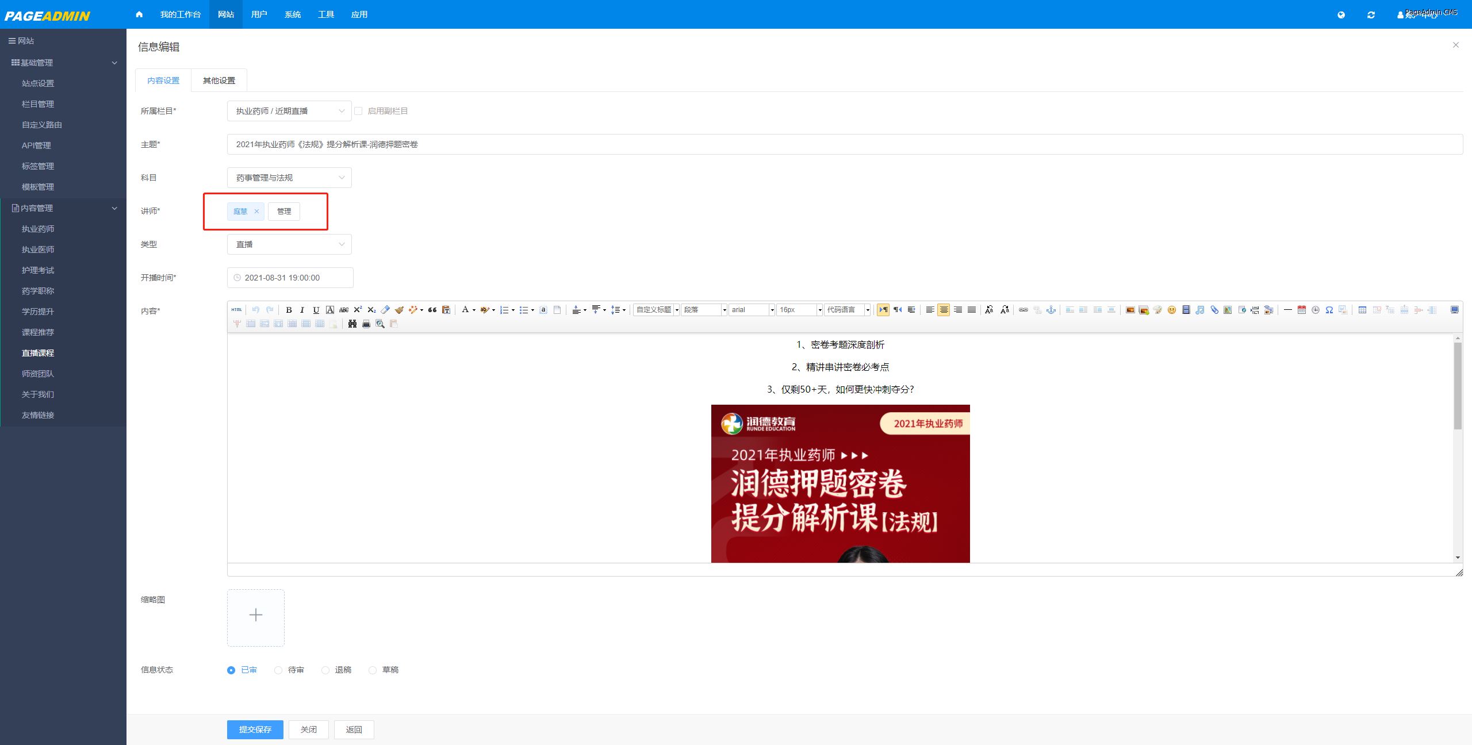Click the 管理 button beside lecturer tag
The width and height of the screenshot is (1472, 745).
point(284,212)
